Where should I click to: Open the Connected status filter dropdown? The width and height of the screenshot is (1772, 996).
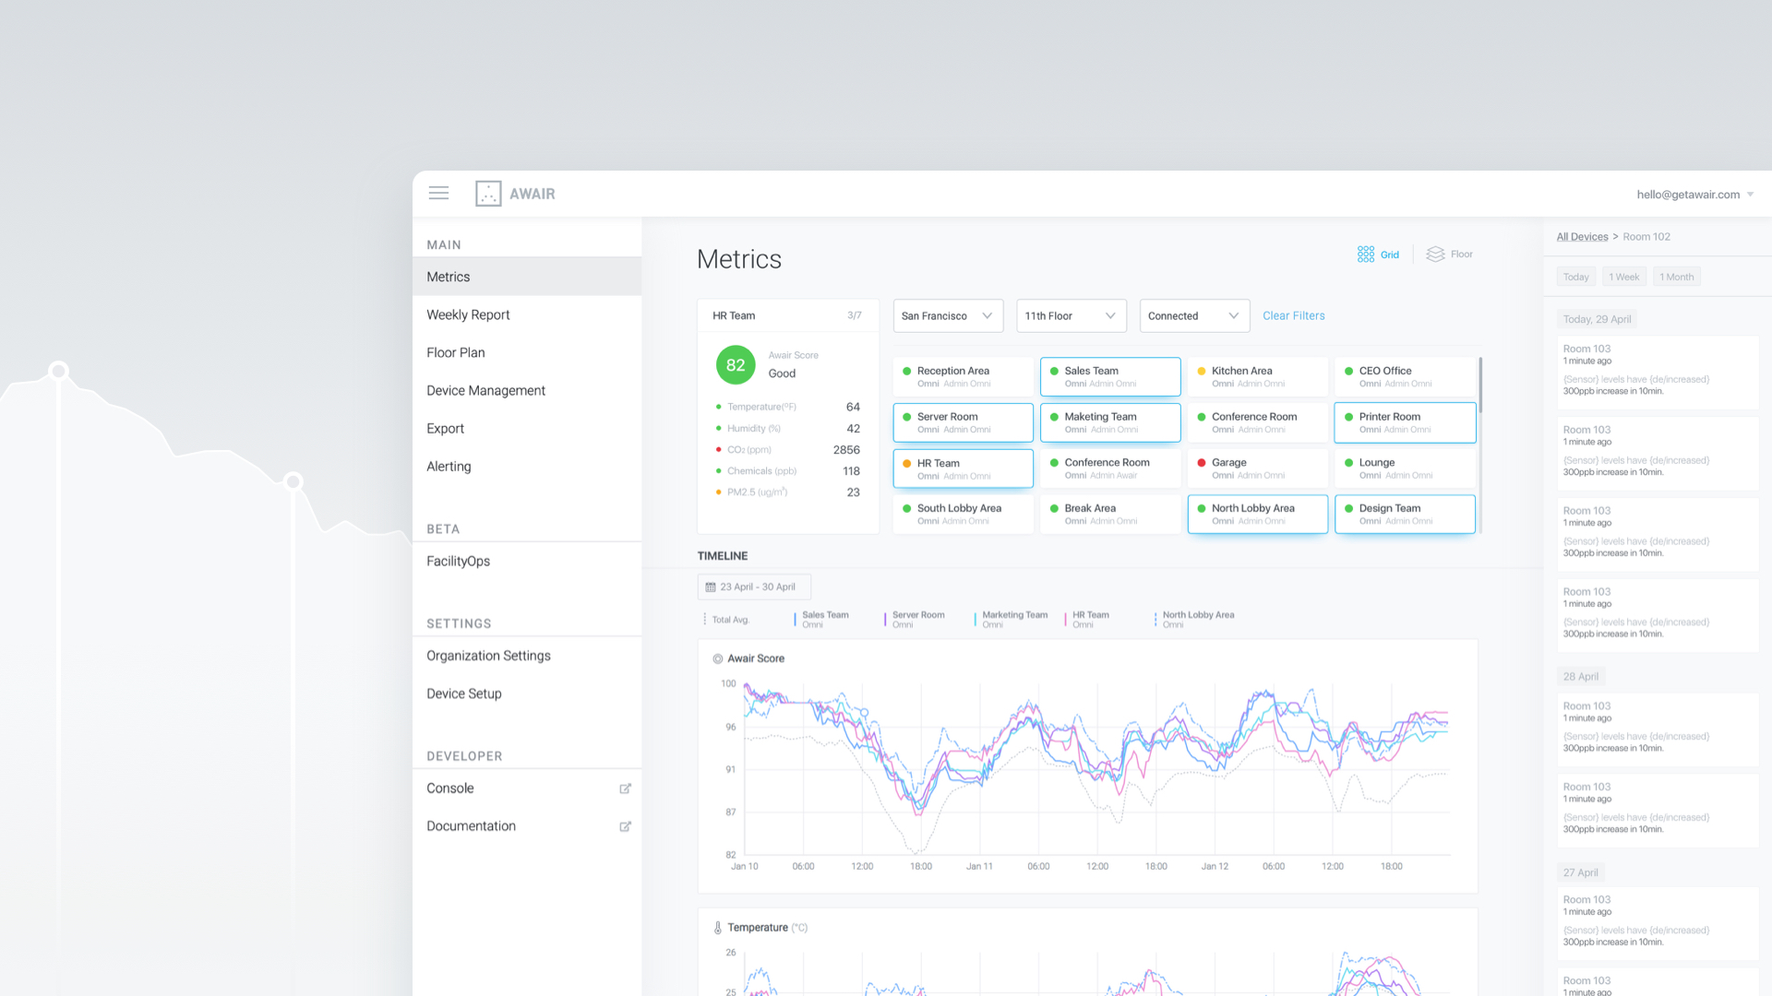tap(1194, 315)
